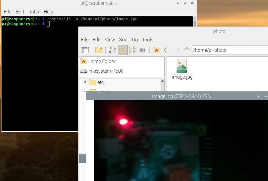Close the terminal window
Screen dimensions: 268x181
tap(192, 3)
